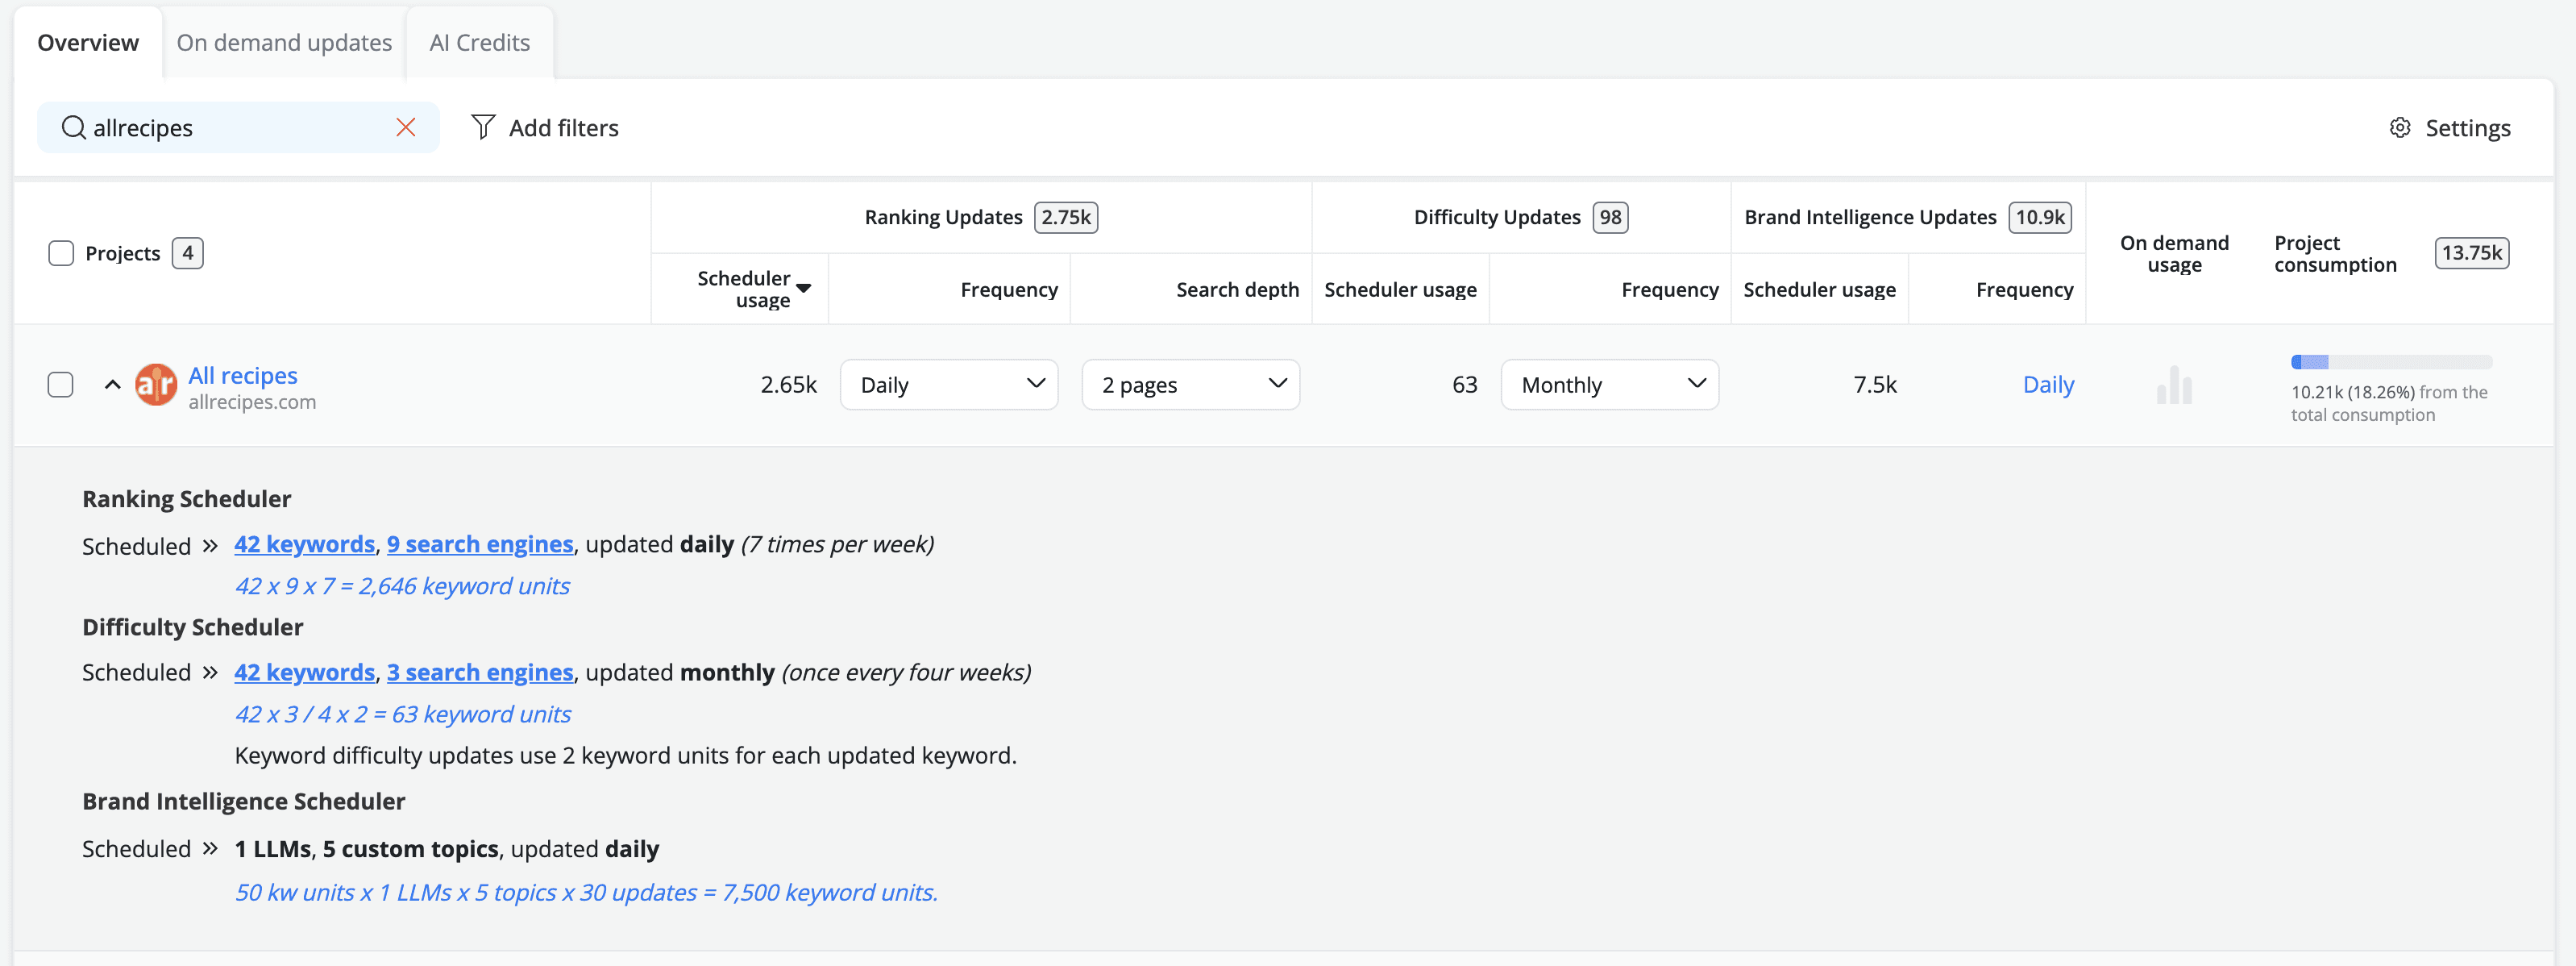2576x966 pixels.
Task: Click the All recipes project logo
Action: [156, 385]
